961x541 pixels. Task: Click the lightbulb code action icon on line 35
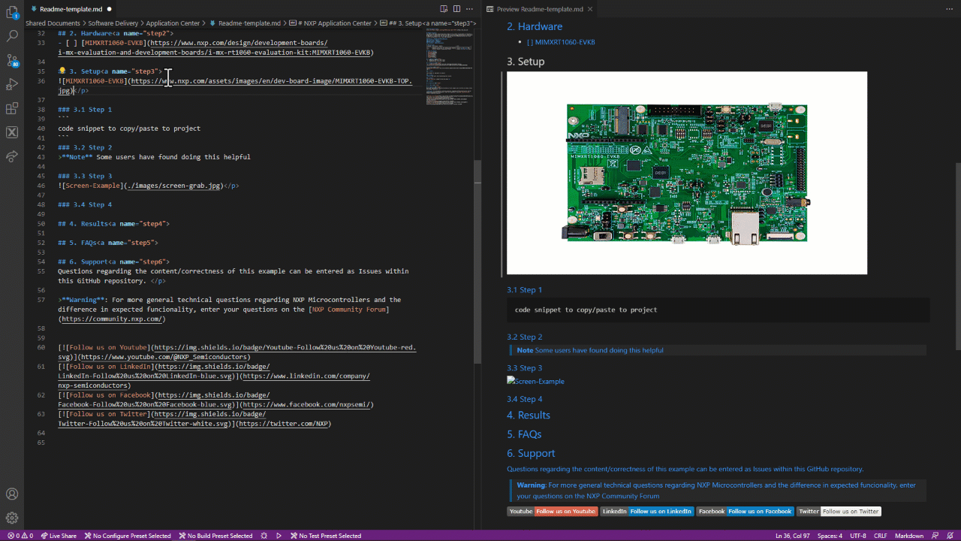pos(62,71)
